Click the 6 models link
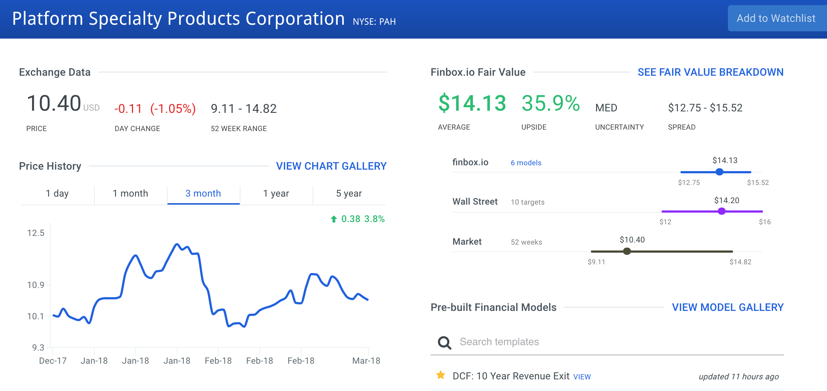Viewport: 827px width, 391px height. click(526, 163)
